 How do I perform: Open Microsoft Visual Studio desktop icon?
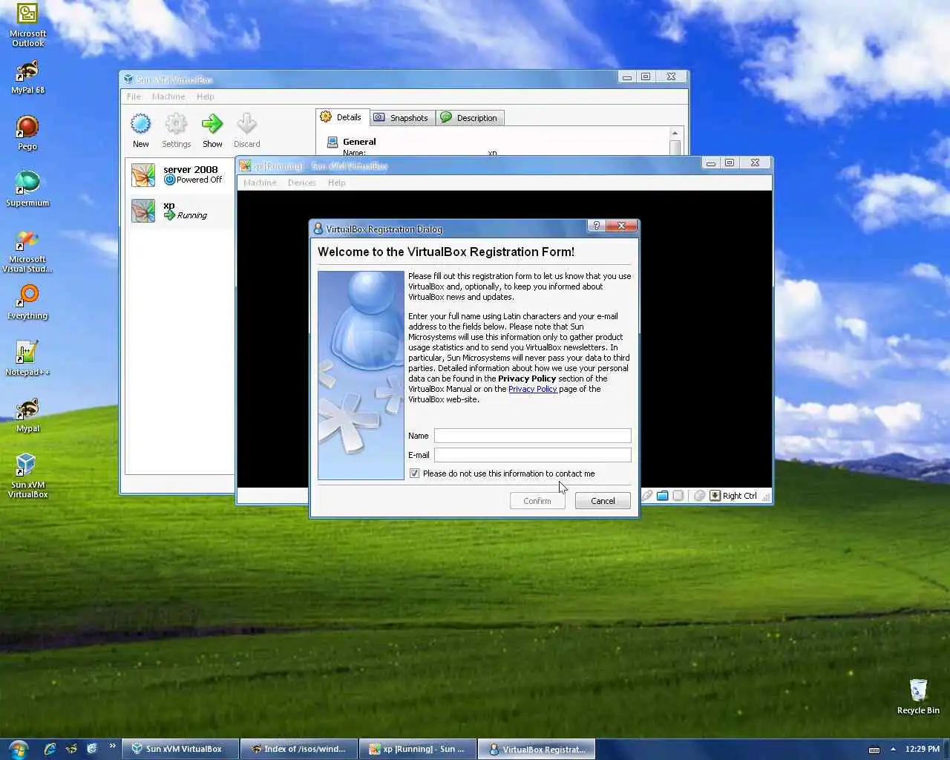pos(27,252)
